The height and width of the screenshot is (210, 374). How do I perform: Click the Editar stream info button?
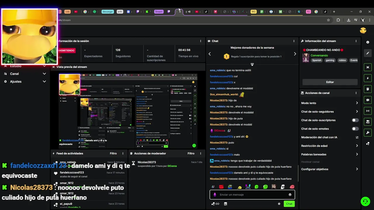coord(330,82)
